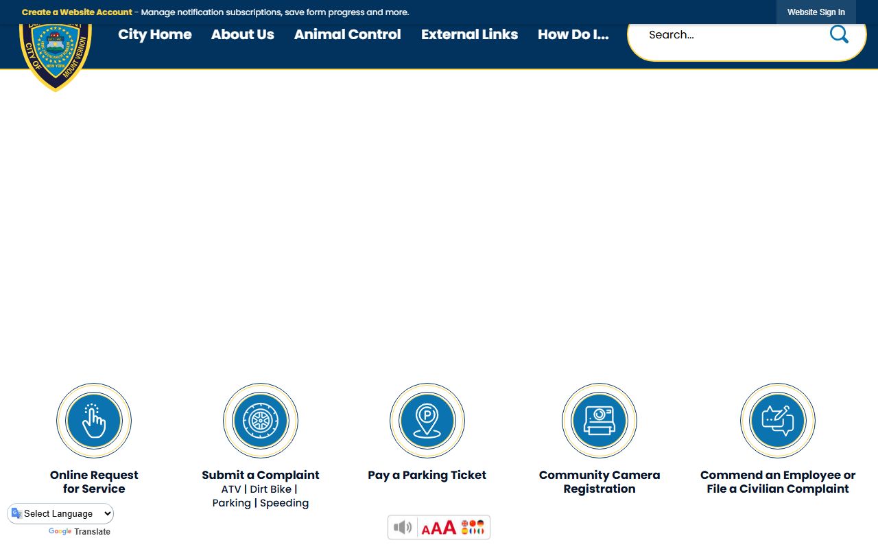Open the Animal Control menu
878x549 pixels.
pyautogui.click(x=348, y=34)
